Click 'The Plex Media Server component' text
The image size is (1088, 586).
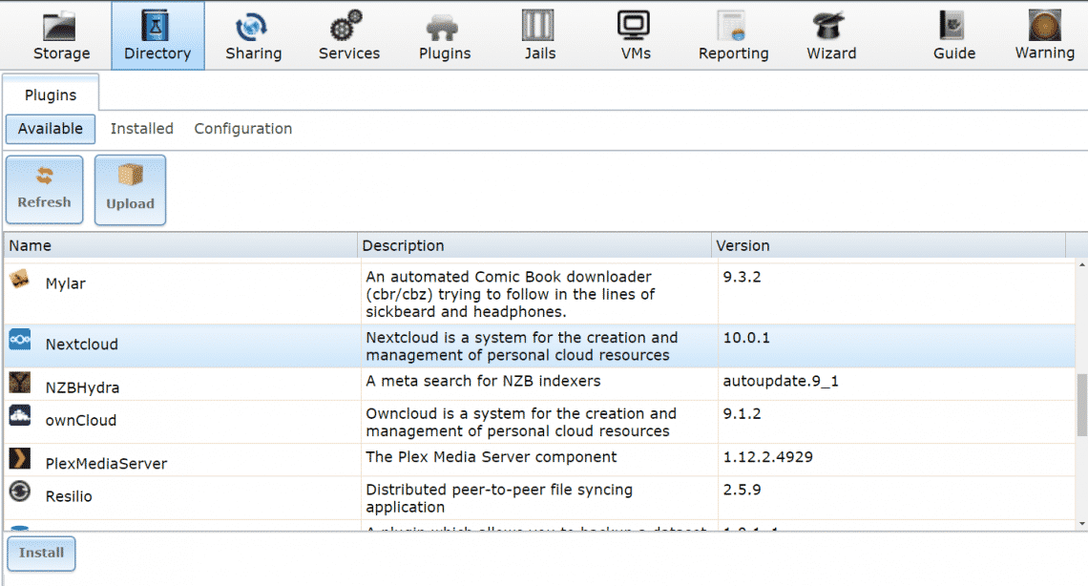pos(492,457)
